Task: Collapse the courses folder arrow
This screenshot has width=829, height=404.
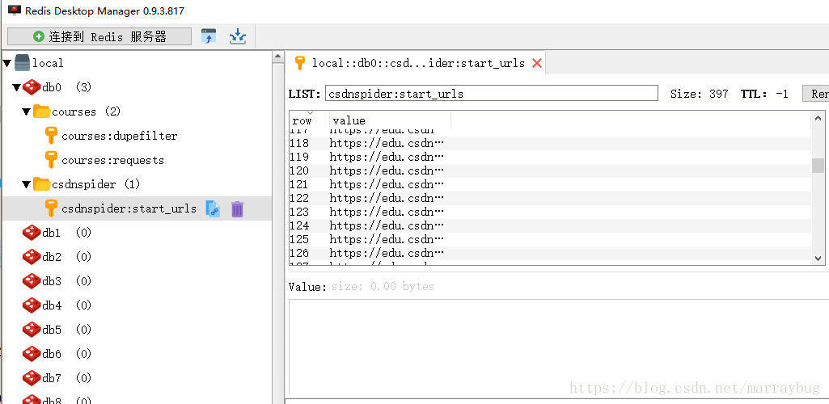Action: [27, 112]
